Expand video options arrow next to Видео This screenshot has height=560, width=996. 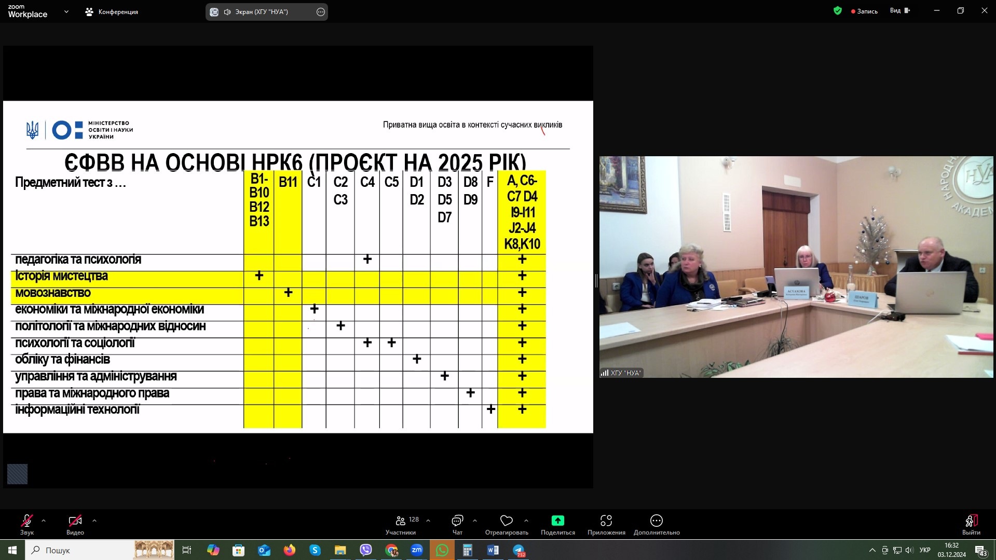(94, 521)
